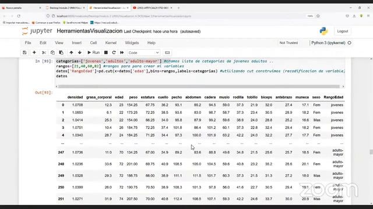The width and height of the screenshot is (373, 209).
Task: Restart the kernel with the circular arrow icon
Action: pos(114,53)
